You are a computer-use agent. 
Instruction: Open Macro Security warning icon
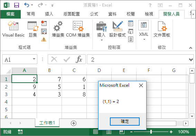(x=44, y=39)
